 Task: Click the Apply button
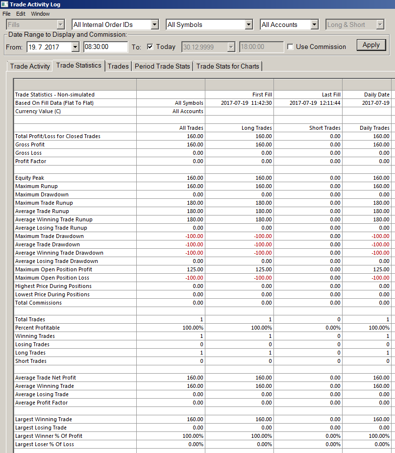click(x=371, y=45)
